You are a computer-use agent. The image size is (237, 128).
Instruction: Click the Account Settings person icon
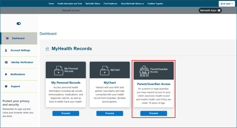(6, 50)
